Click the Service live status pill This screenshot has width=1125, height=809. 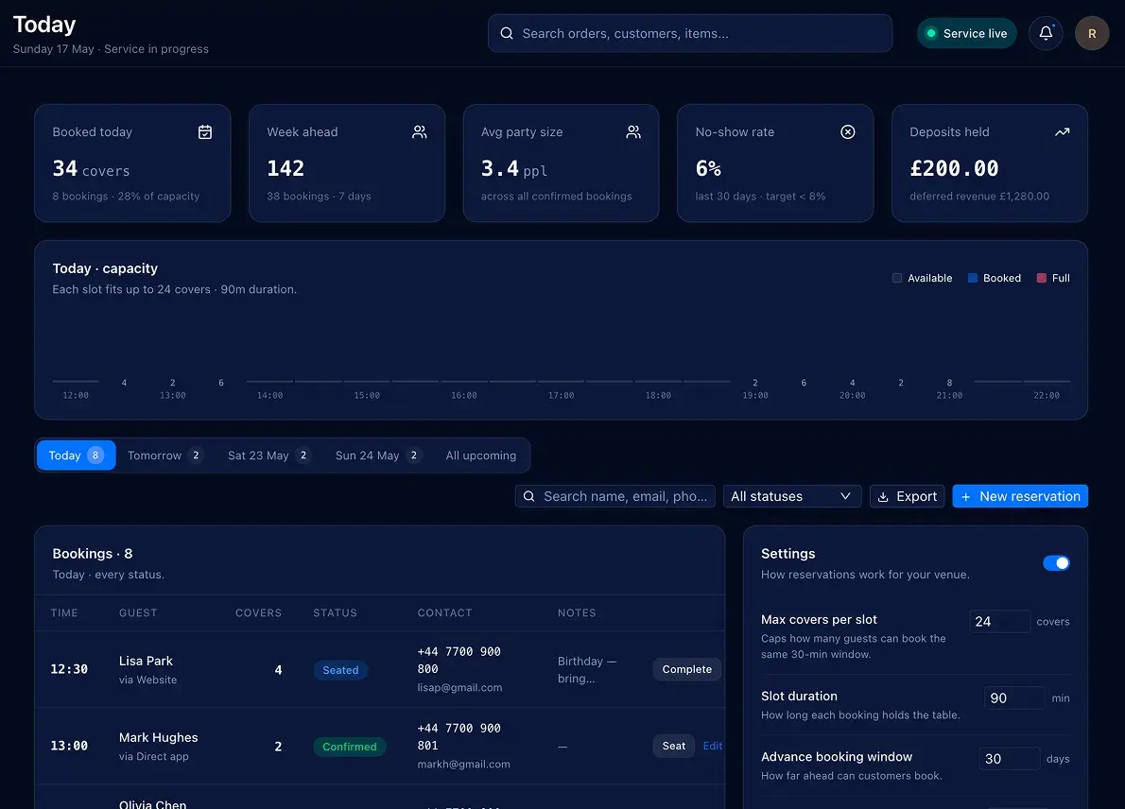966,33
